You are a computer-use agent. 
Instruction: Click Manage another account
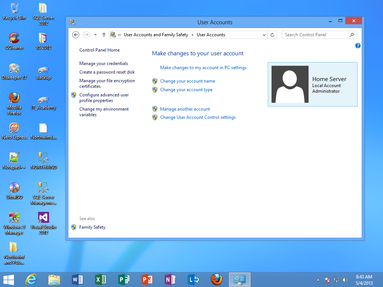click(185, 109)
